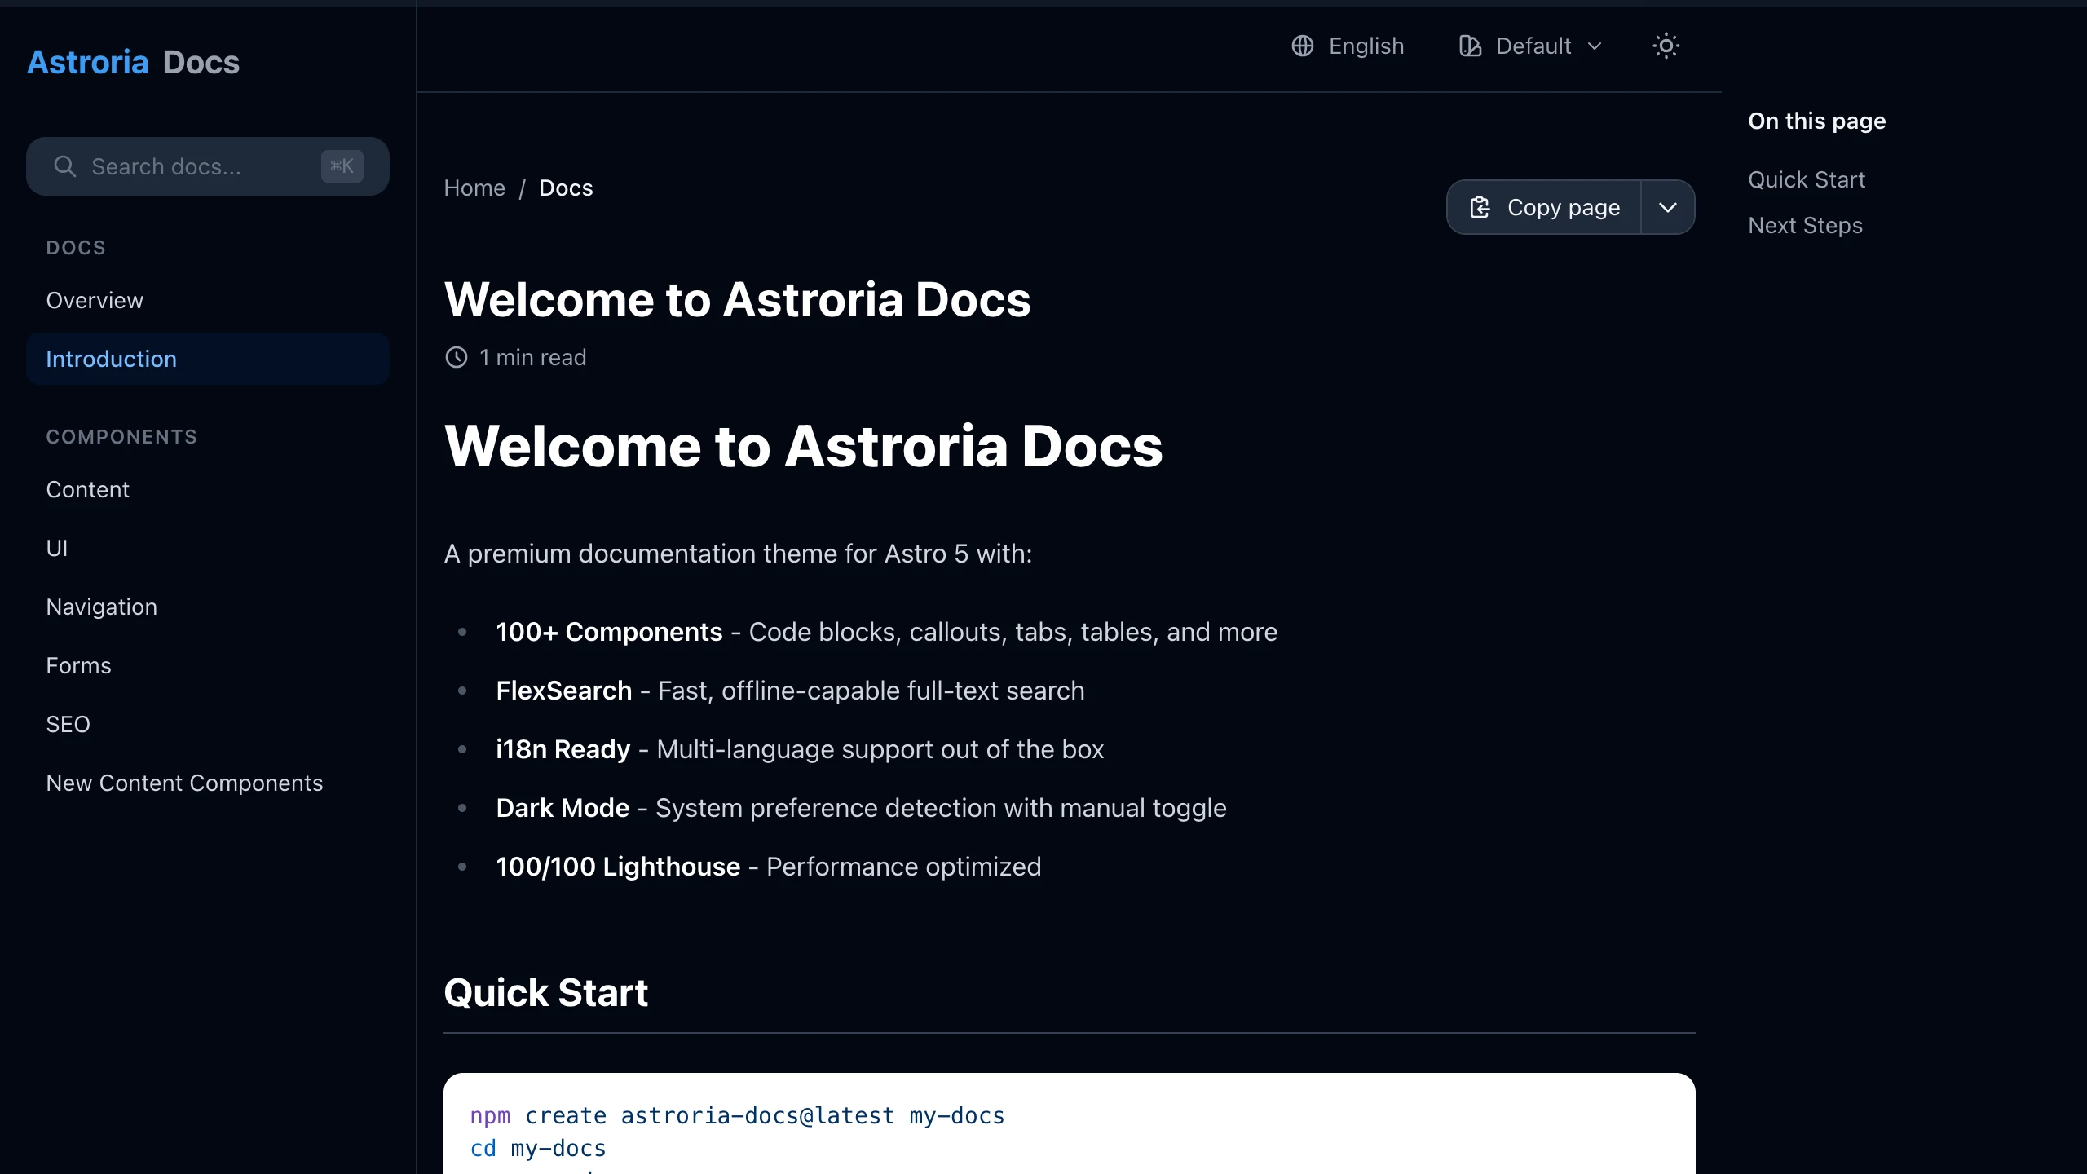Screen dimensions: 2087x1174
Task: Click the Astroria Docs logo
Action: point(133,61)
